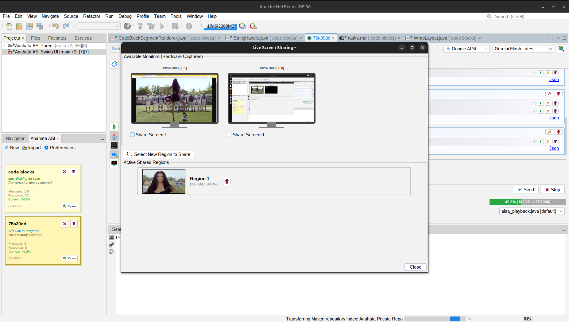The image size is (569, 322).
Task: Delete Region 1 via trash icon
Action: [227, 181]
